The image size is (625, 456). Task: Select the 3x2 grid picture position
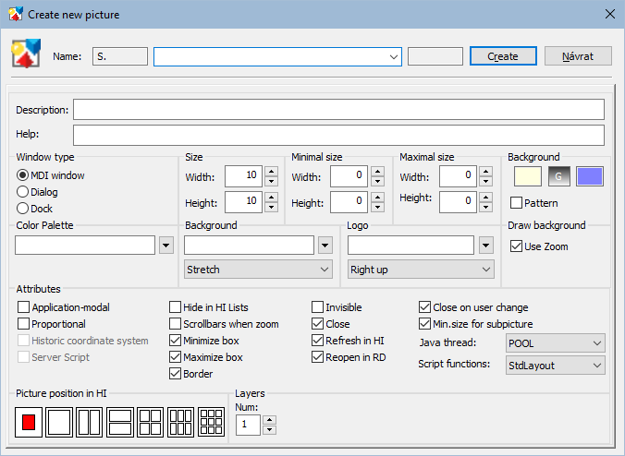181,423
